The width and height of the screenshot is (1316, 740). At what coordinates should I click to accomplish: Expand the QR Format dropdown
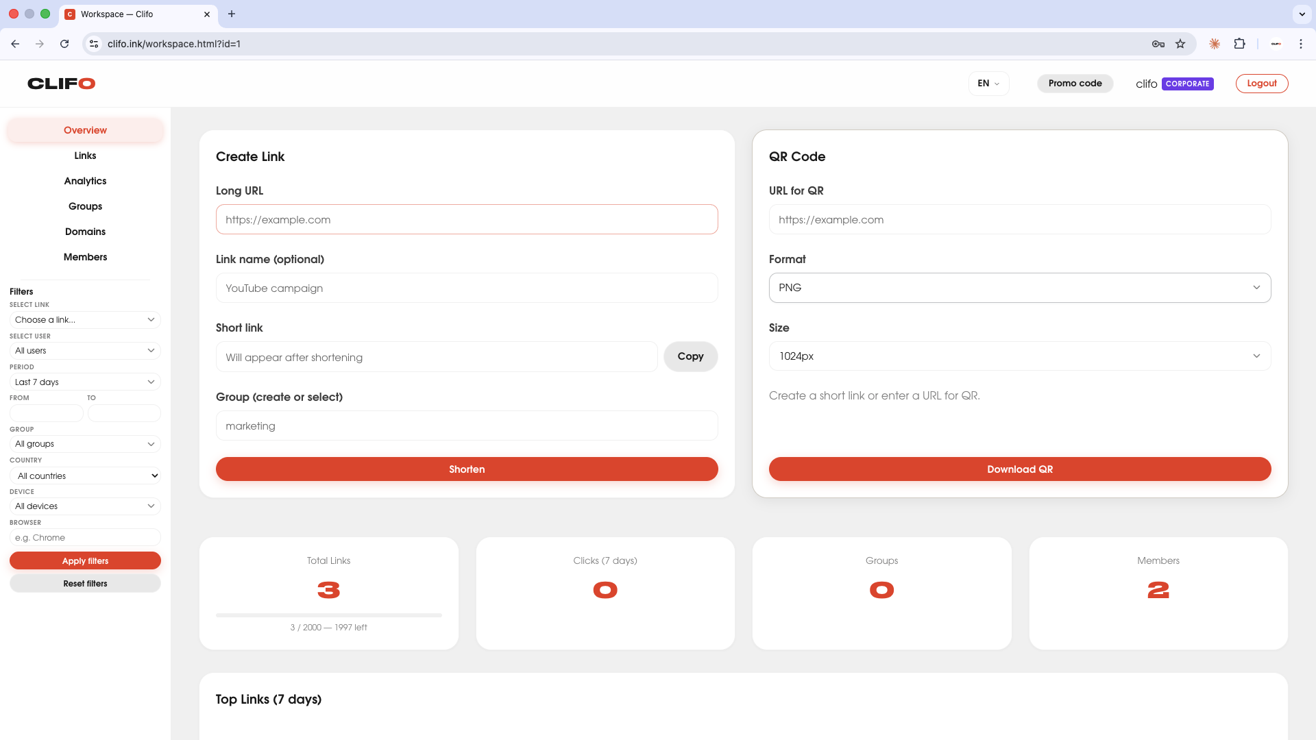[x=1019, y=288]
